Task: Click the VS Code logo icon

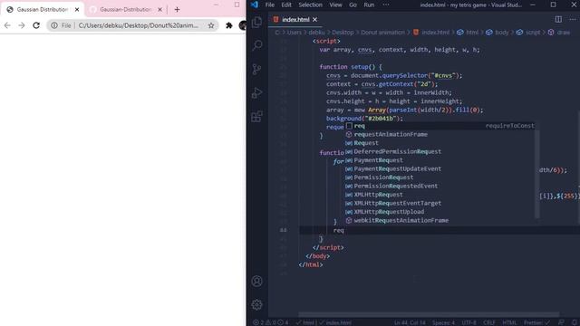Action: (255, 5)
